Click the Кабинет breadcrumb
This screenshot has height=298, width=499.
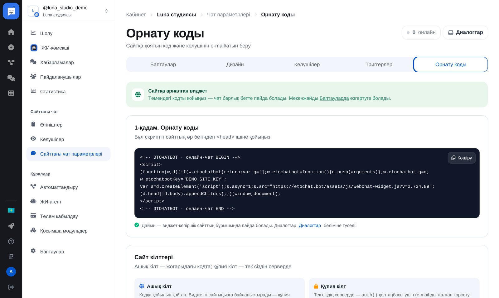[136, 15]
